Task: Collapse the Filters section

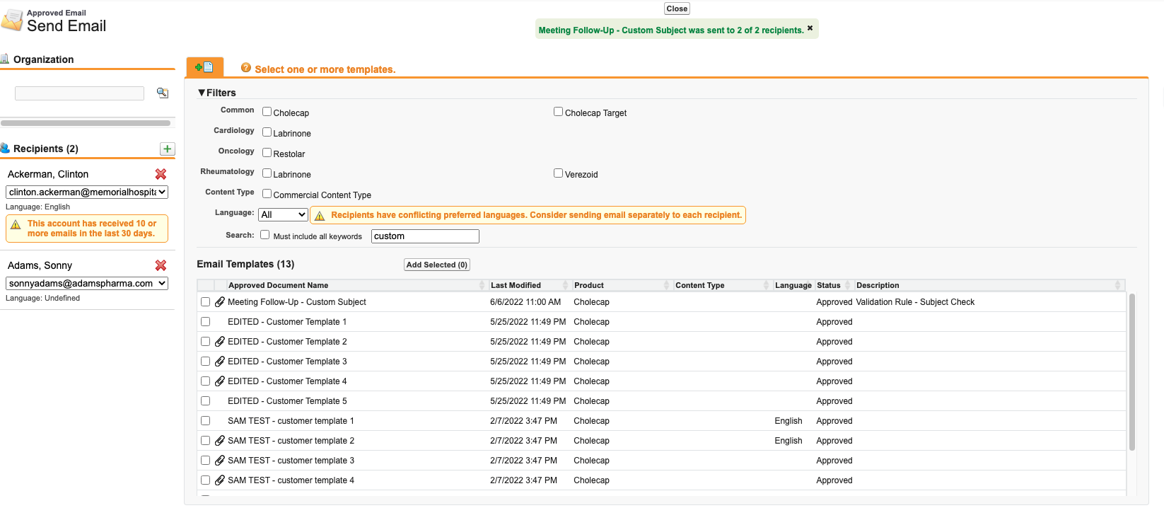Action: point(202,93)
